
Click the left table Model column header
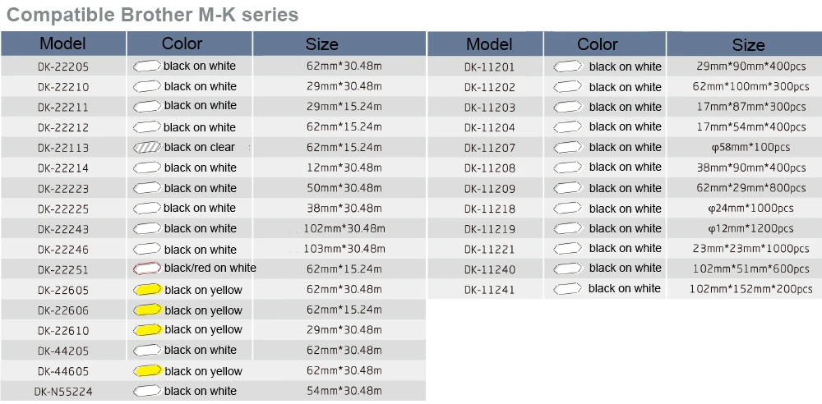pos(62,44)
